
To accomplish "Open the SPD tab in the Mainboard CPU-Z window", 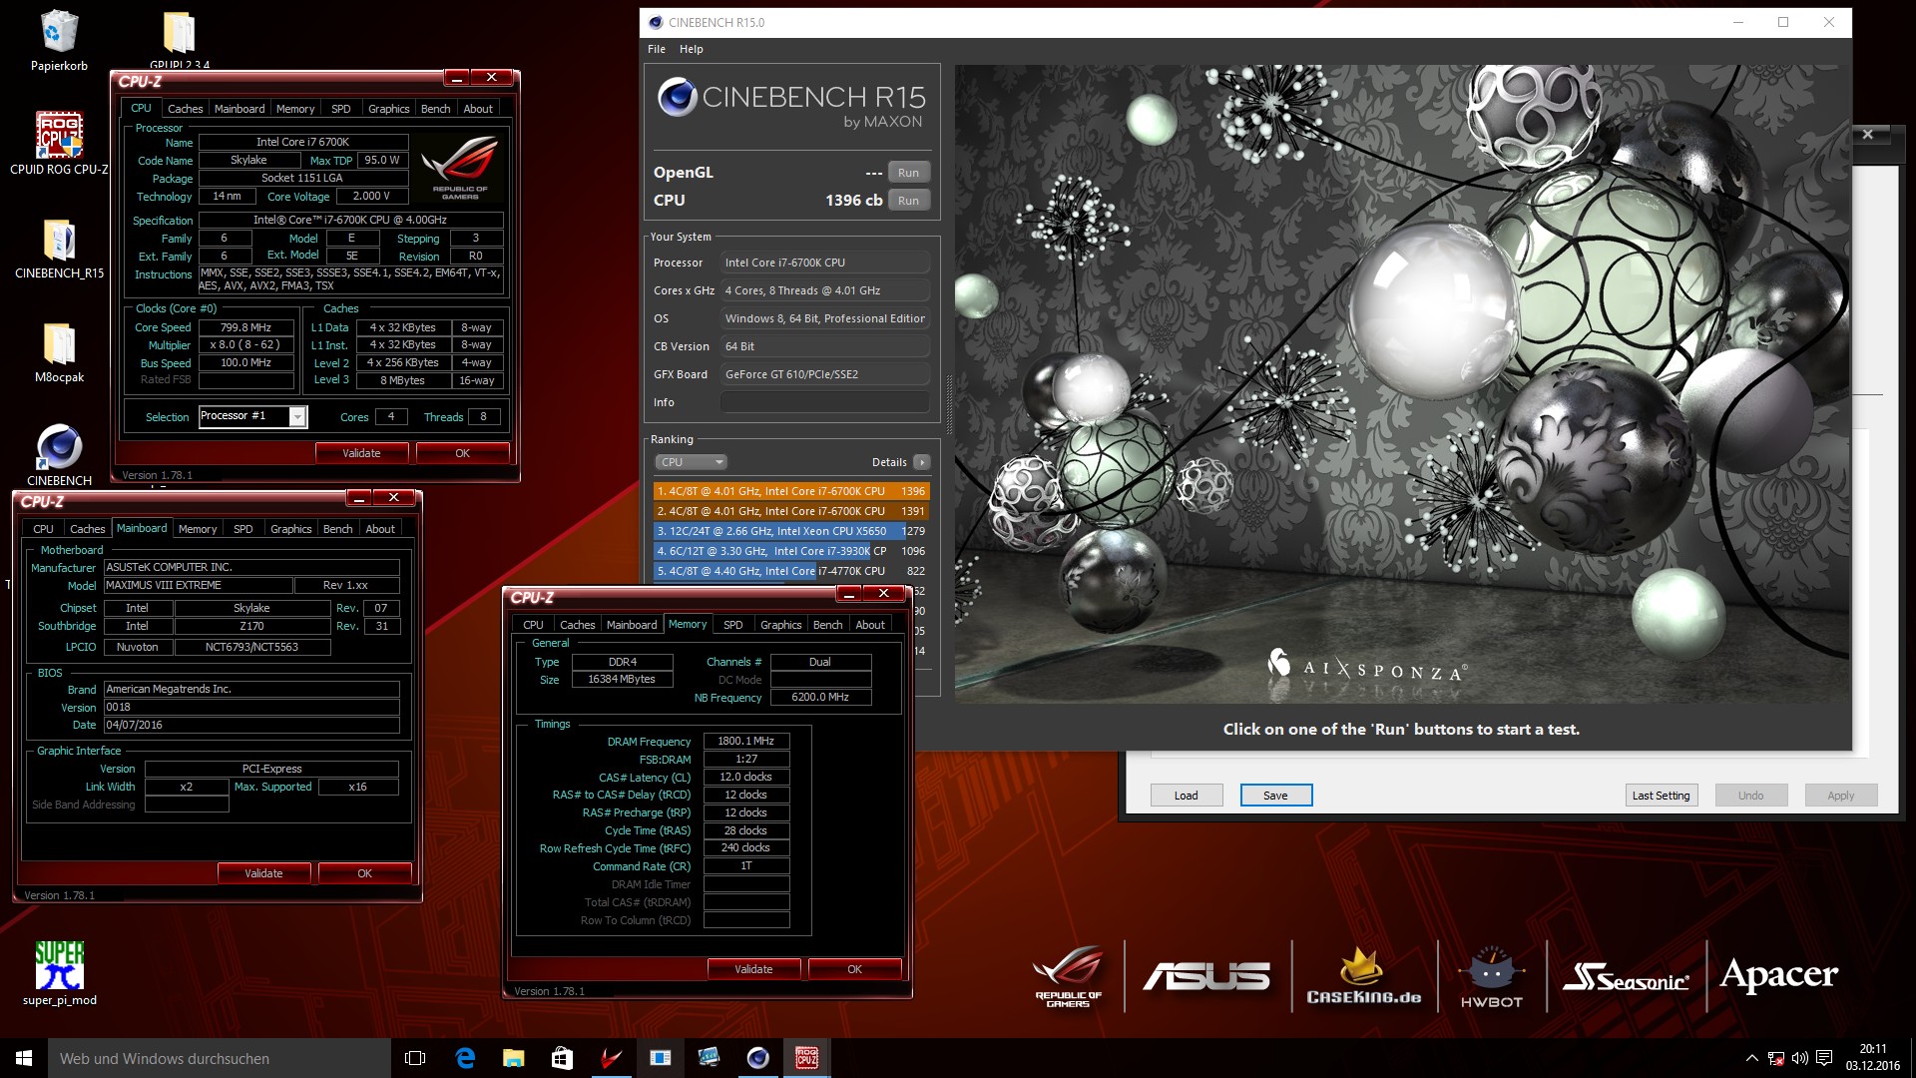I will tap(242, 529).
